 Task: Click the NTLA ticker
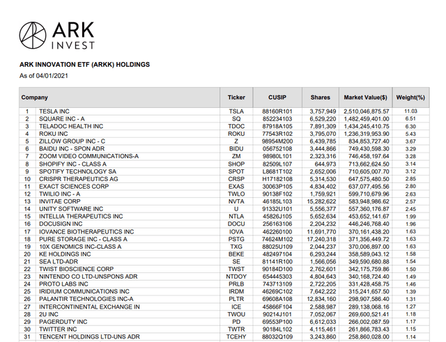pyautogui.click(x=236, y=217)
